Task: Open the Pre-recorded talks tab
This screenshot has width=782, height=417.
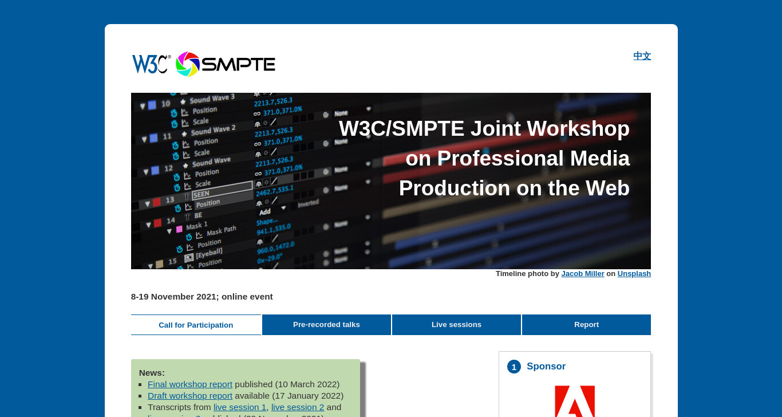Action: 326,325
